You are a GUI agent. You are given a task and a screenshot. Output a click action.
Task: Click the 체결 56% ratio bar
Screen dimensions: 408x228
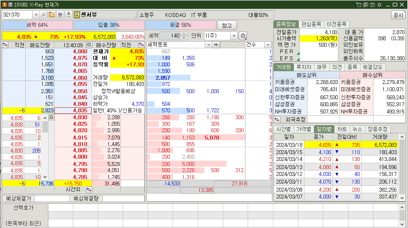pos(181,25)
